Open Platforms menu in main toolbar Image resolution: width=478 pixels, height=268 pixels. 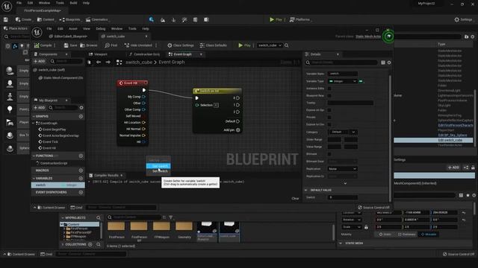pyautogui.click(x=299, y=19)
